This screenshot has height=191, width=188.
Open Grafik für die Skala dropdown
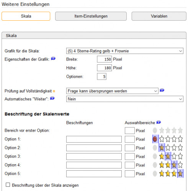click(x=125, y=51)
